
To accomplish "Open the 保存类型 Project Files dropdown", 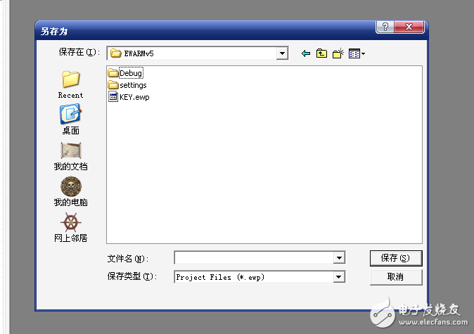I will tap(339, 277).
